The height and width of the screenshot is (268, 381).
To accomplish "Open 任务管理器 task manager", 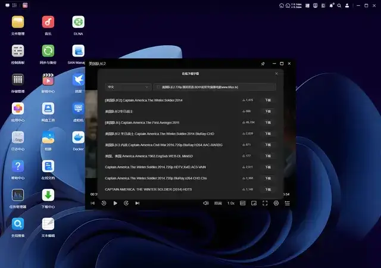I will pos(18,195).
